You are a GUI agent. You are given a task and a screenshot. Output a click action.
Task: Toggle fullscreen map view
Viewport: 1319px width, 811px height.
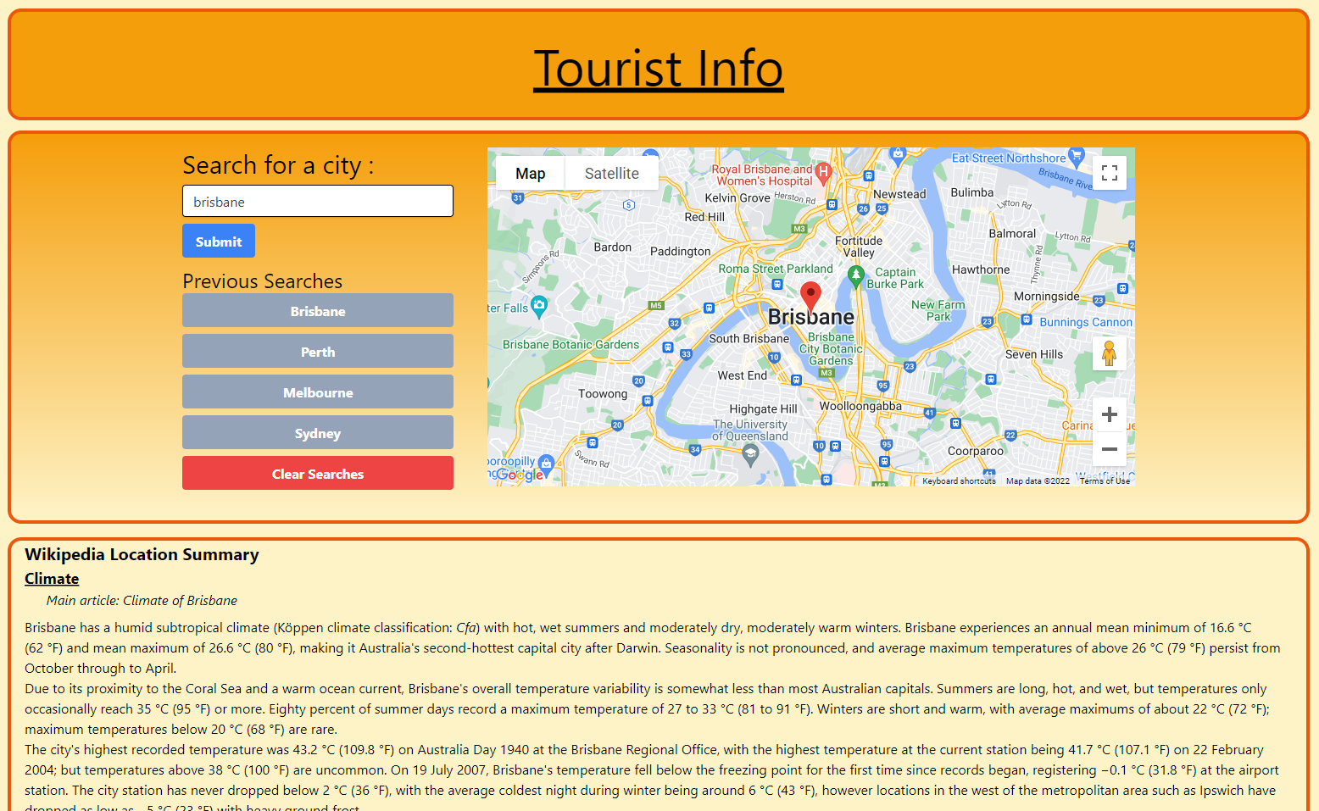click(x=1109, y=173)
